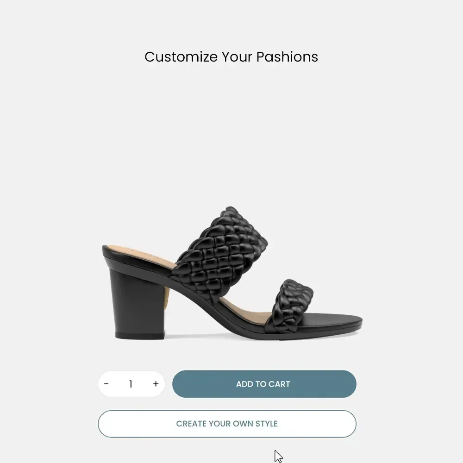Viewport: 463px width, 463px height.
Task: Select the sandal's front toe platform
Action: pos(334,322)
